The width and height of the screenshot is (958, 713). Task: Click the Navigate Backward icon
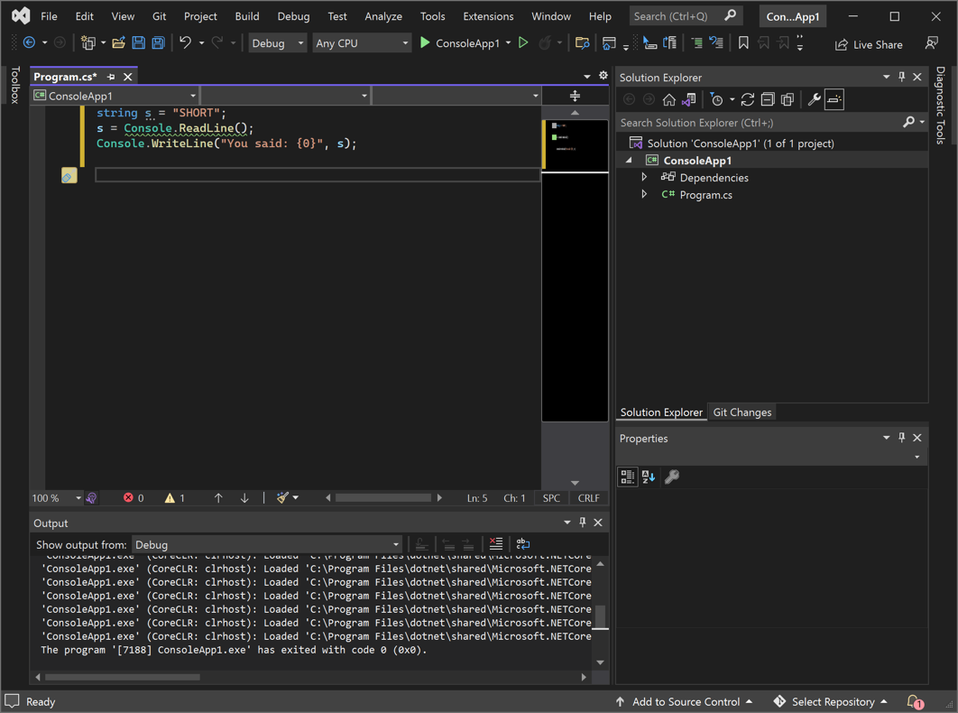pyautogui.click(x=29, y=42)
